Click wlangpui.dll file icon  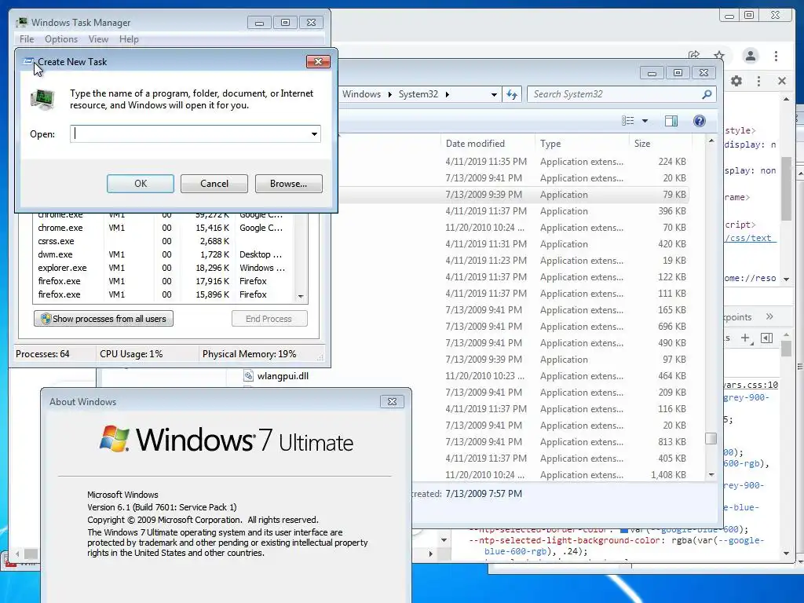click(248, 376)
